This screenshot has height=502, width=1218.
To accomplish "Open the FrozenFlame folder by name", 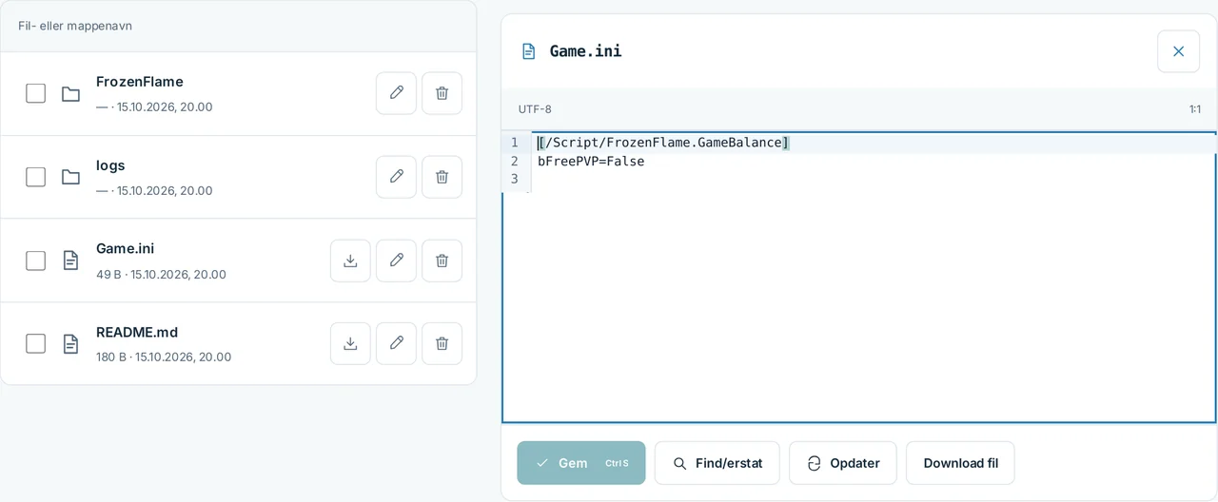I will 140,82.
